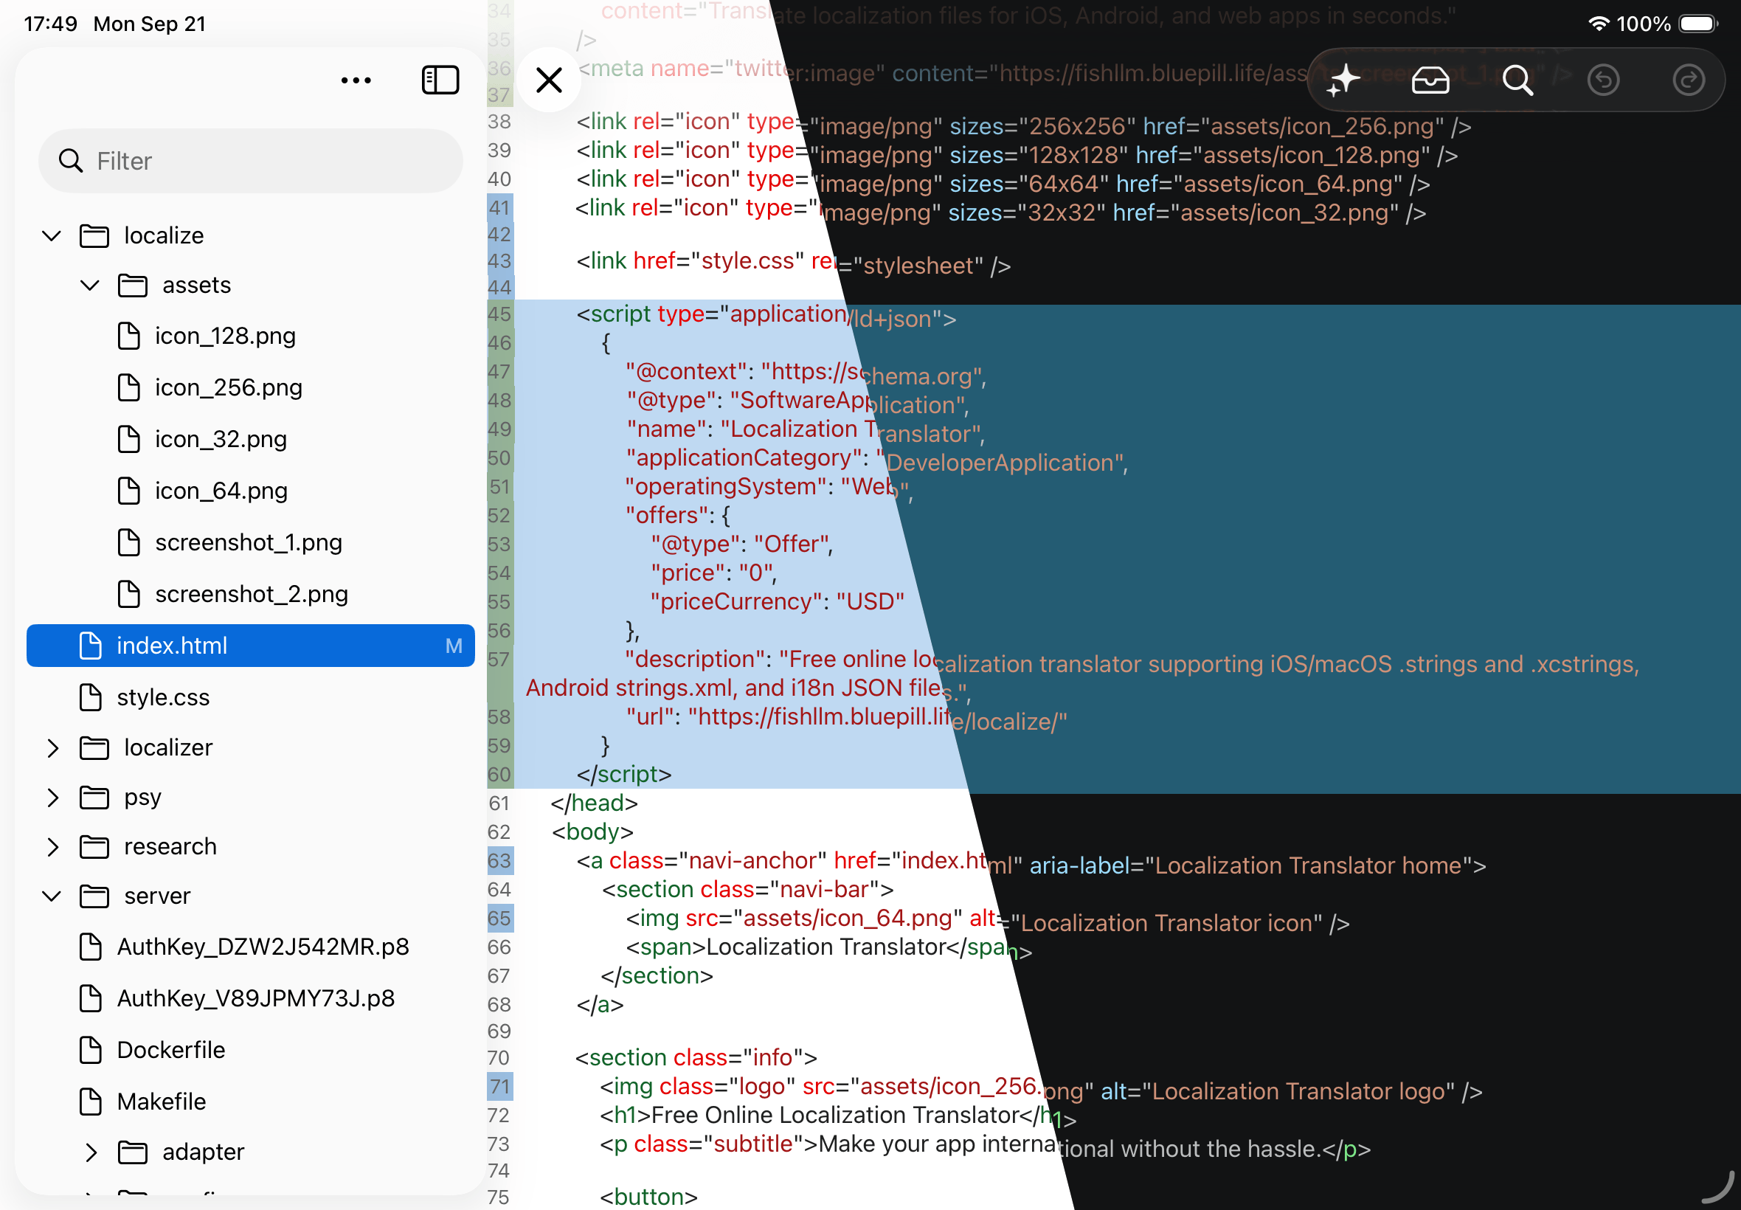Tap the battery indicator in status bar
The height and width of the screenshot is (1210, 1741).
tap(1698, 24)
